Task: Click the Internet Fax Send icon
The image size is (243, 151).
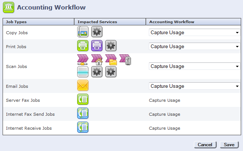Action: (x=83, y=114)
